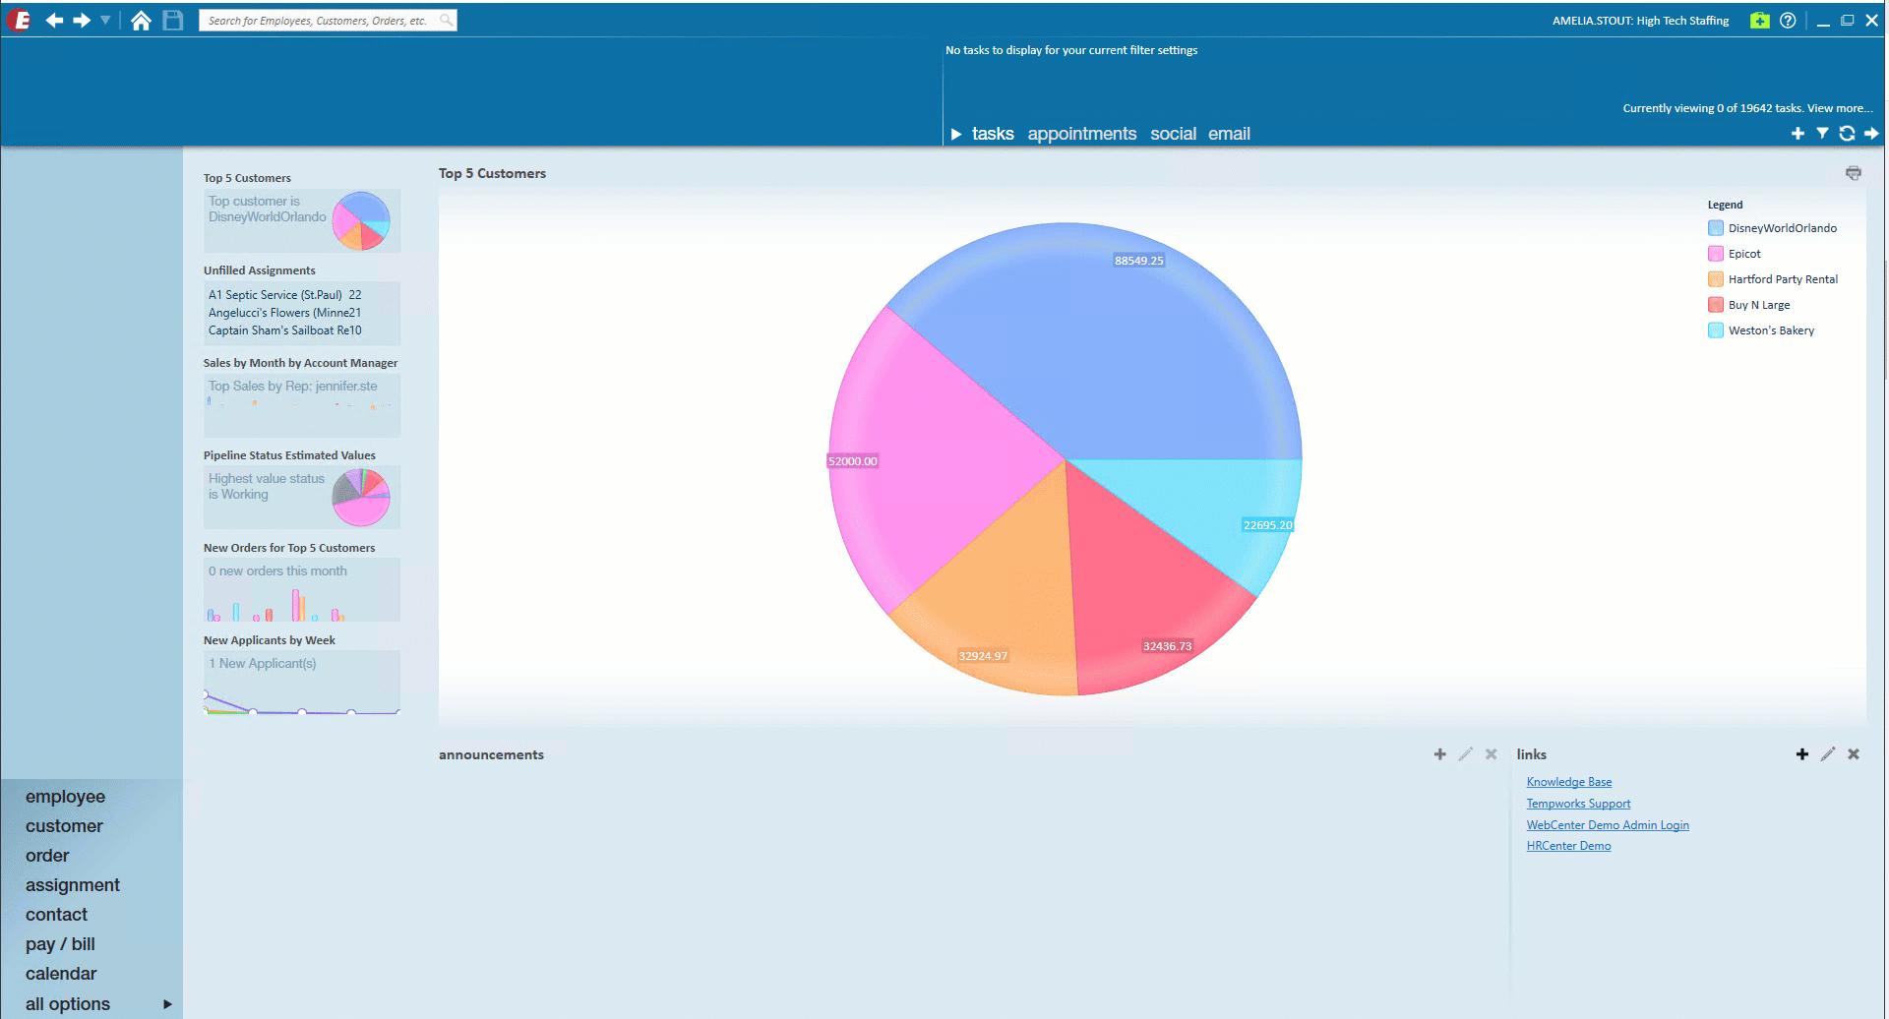Expand the tasks panel play arrow

pyautogui.click(x=955, y=134)
